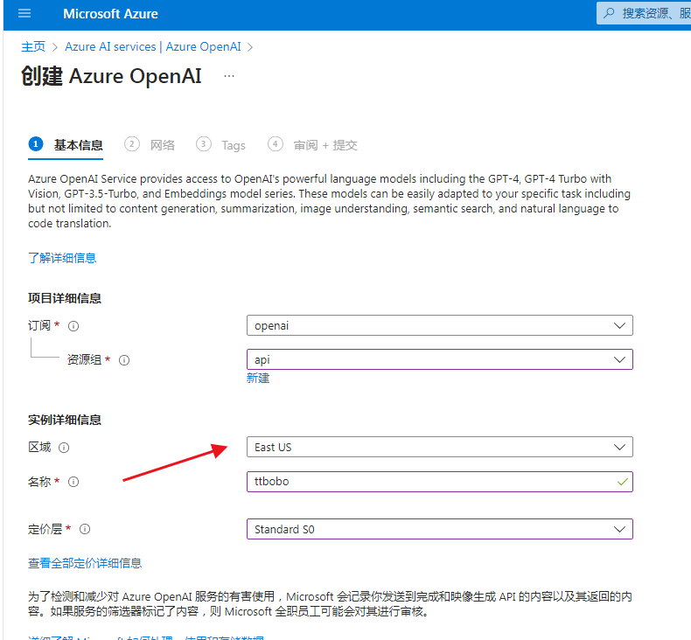The height and width of the screenshot is (640, 691).
Task: Click the 创建 Azure OpenAI page title
Action: (111, 76)
